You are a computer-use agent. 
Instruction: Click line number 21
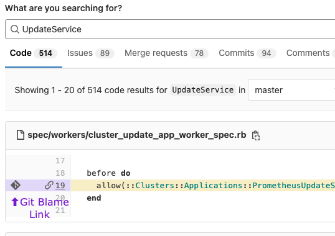[60, 211]
